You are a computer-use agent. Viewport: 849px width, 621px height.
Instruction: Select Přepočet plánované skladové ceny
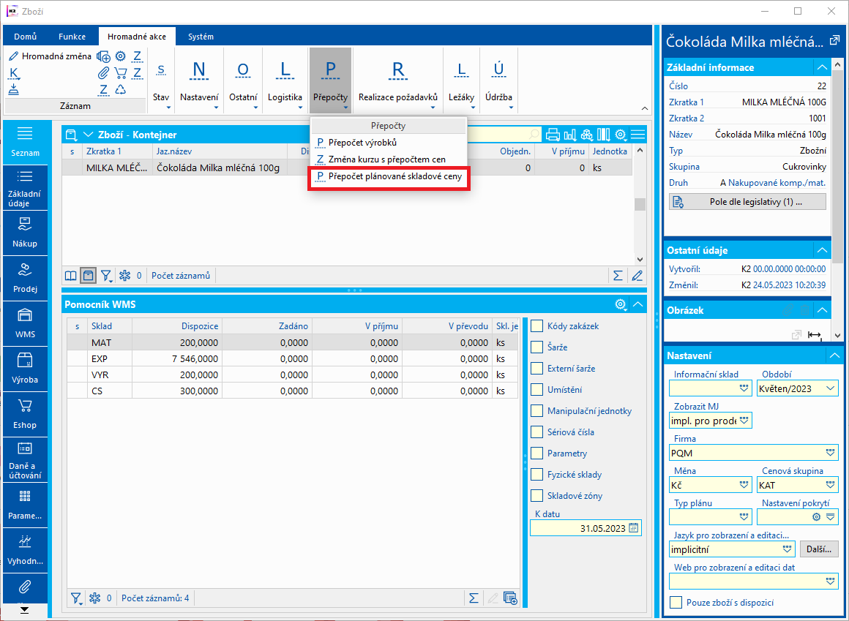coord(388,176)
